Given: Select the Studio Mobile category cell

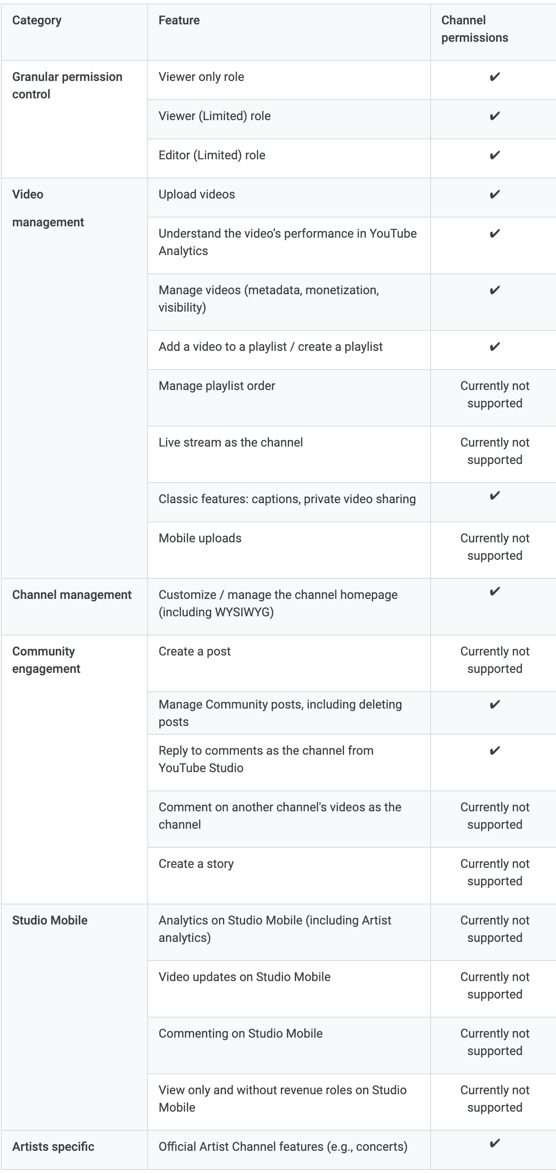Looking at the screenshot, I should coord(50,920).
